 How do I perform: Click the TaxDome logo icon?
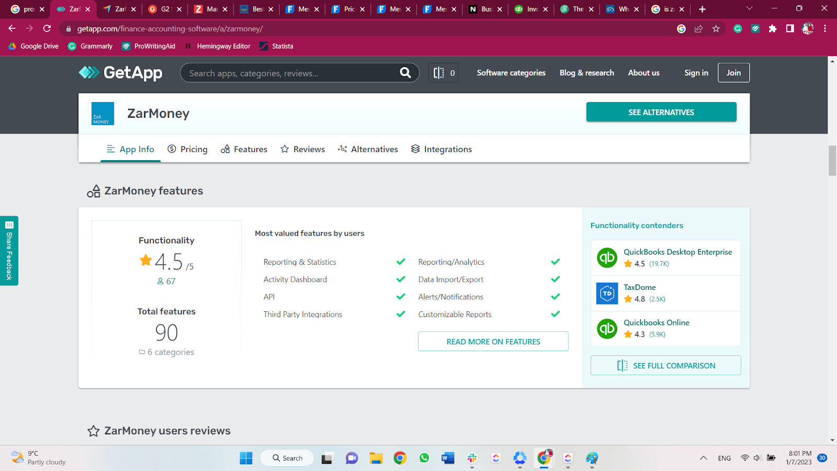pyautogui.click(x=607, y=293)
